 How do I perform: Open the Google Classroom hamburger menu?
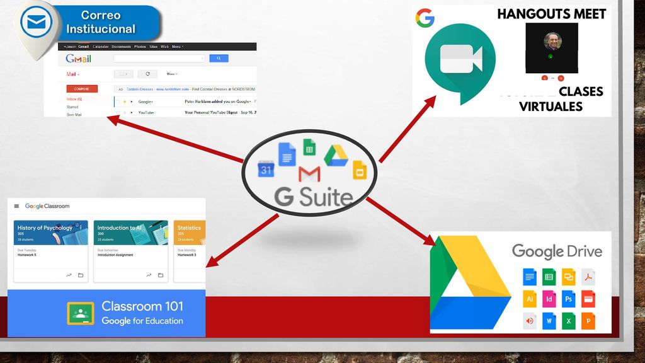16,206
